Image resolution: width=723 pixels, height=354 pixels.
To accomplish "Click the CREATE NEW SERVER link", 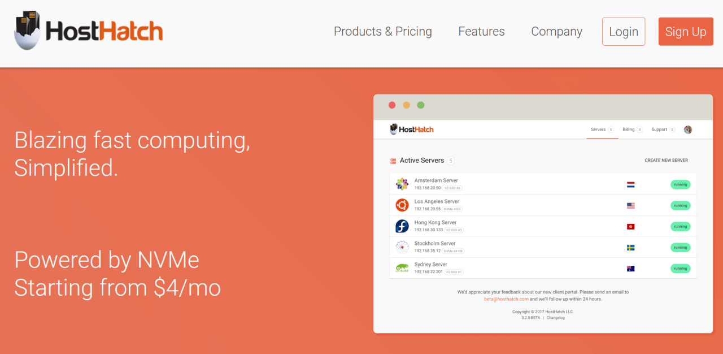I will coord(667,161).
